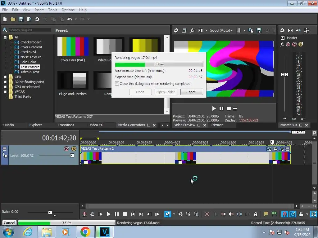
Task: Copy snapshot to clipboard icon in preview
Action: pyautogui.click(x=251, y=30)
